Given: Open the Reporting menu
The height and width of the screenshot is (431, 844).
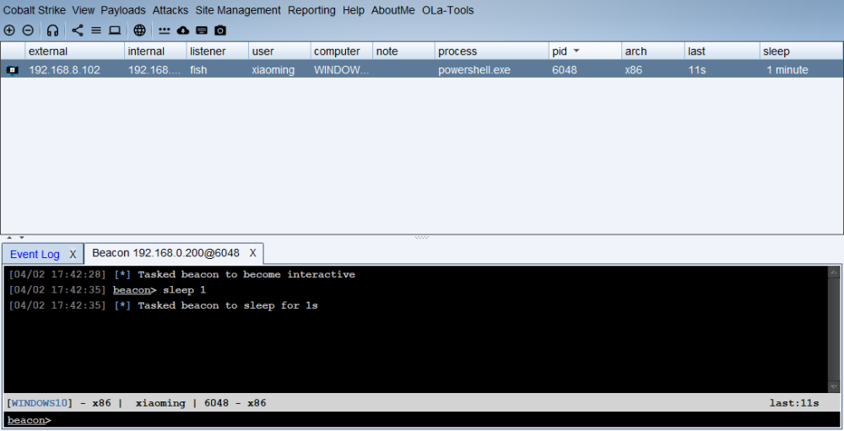Looking at the screenshot, I should pyautogui.click(x=311, y=10).
